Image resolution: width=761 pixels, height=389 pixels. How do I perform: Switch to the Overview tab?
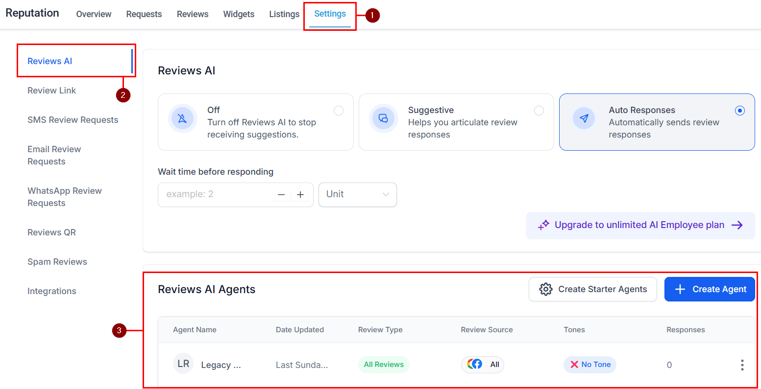pos(93,14)
